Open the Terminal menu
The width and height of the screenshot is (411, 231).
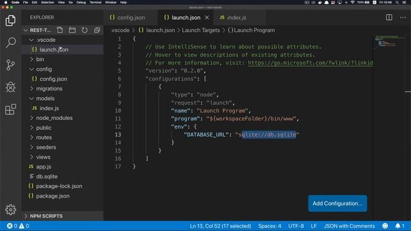pos(96,3)
